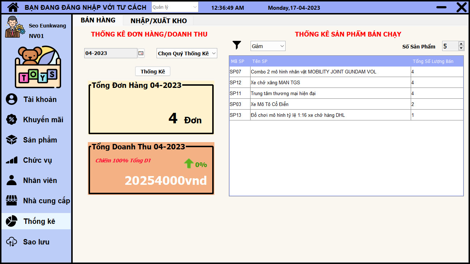
Task: Click Tổng Số Lượng Bán column header
Action: pos(437,61)
